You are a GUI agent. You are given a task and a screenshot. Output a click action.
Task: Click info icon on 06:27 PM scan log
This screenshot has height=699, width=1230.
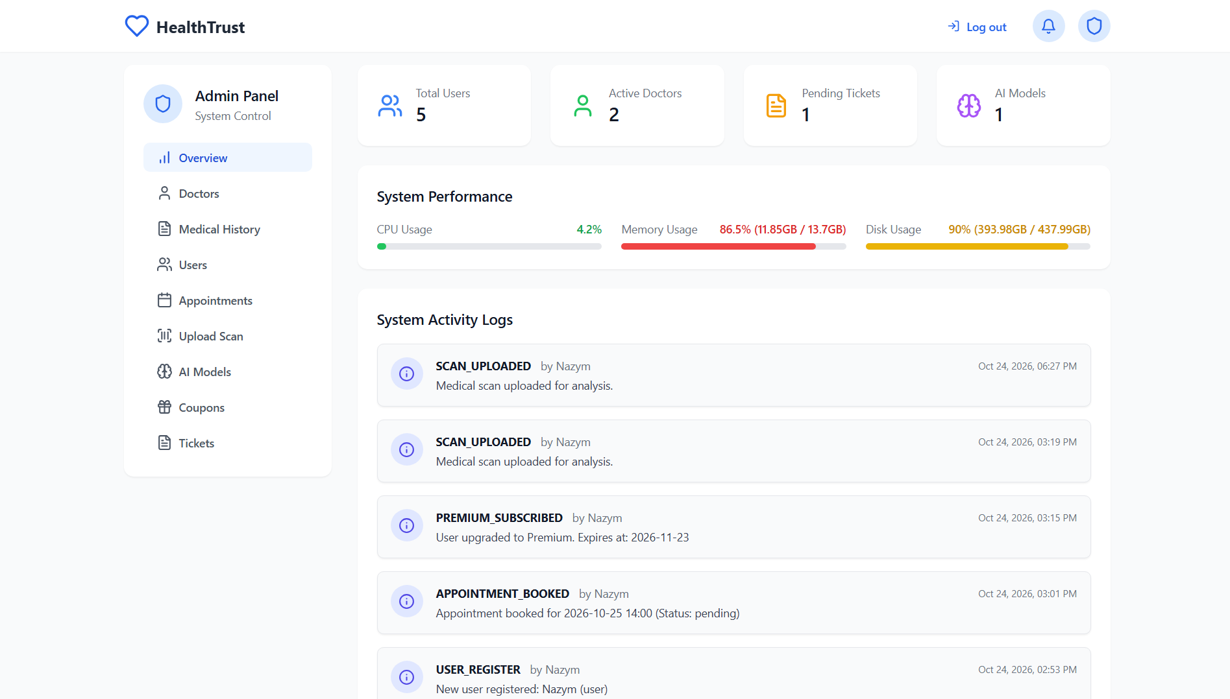407,374
